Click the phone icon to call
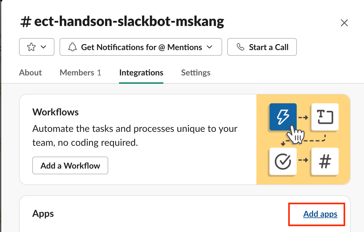Image resolution: width=364 pixels, height=232 pixels. click(241, 47)
